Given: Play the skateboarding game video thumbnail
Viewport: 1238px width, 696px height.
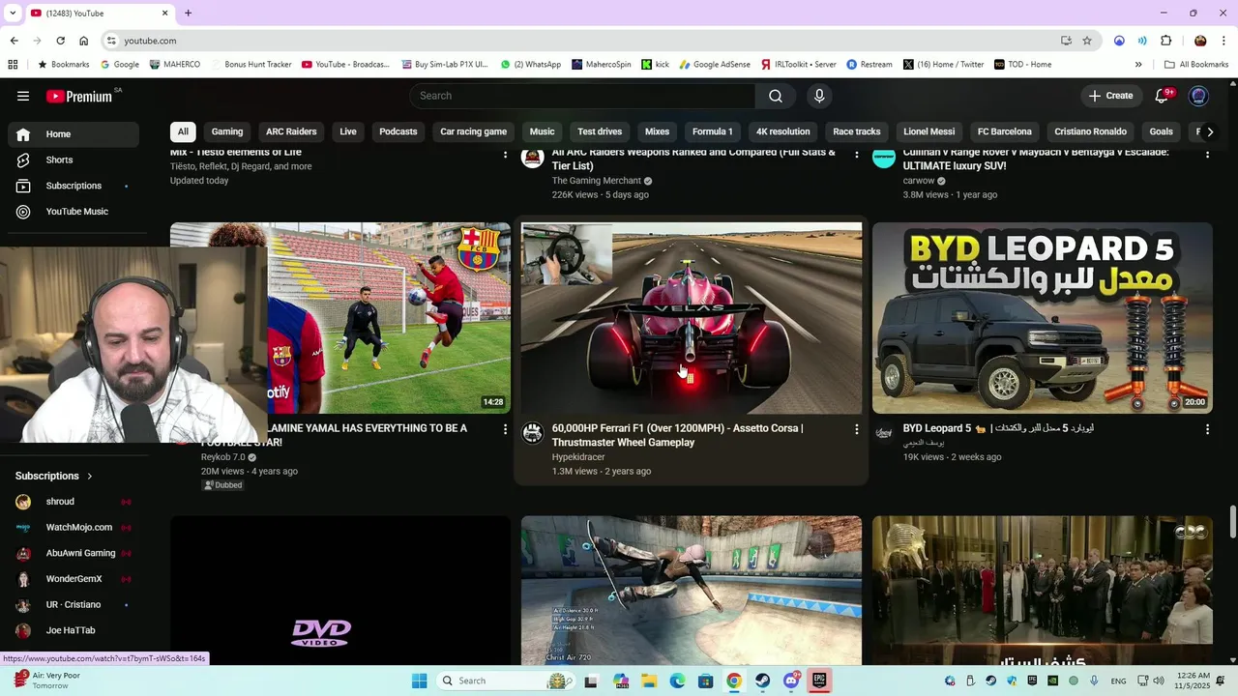Looking at the screenshot, I should [x=692, y=591].
